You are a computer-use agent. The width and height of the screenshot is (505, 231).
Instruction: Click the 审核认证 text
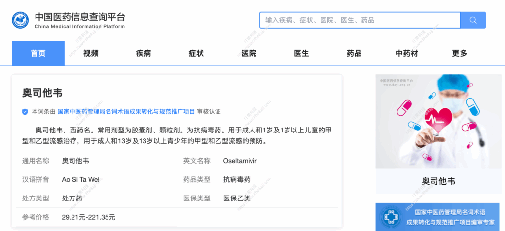click(x=209, y=112)
